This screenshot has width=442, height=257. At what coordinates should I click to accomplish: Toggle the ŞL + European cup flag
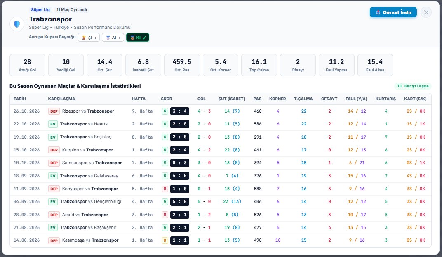[x=89, y=38]
